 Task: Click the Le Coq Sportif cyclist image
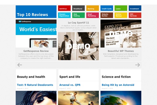[x=78, y=46]
